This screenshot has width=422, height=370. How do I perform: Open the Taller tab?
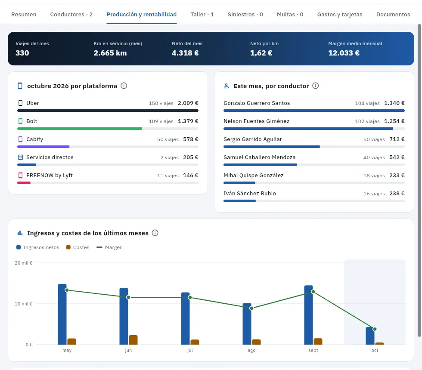pyautogui.click(x=202, y=14)
